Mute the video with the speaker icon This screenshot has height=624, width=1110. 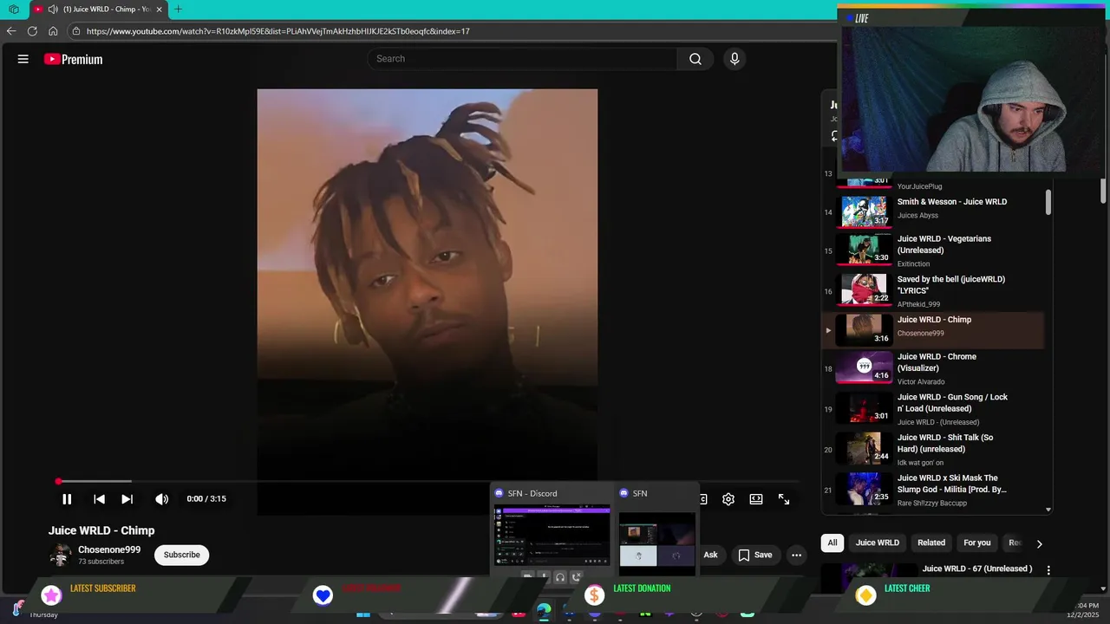pyautogui.click(x=161, y=499)
